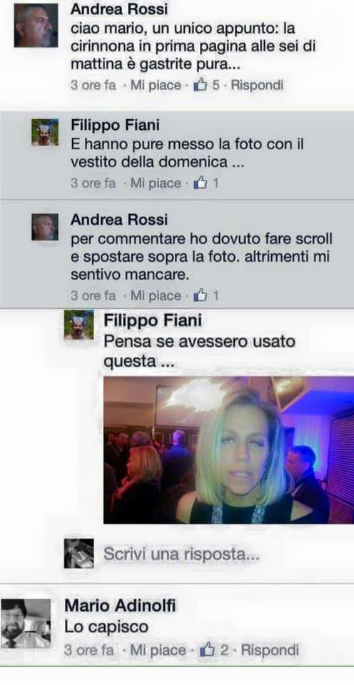
Task: Open the photo attached to Filippo Fiani's comment
Action: click(x=228, y=450)
